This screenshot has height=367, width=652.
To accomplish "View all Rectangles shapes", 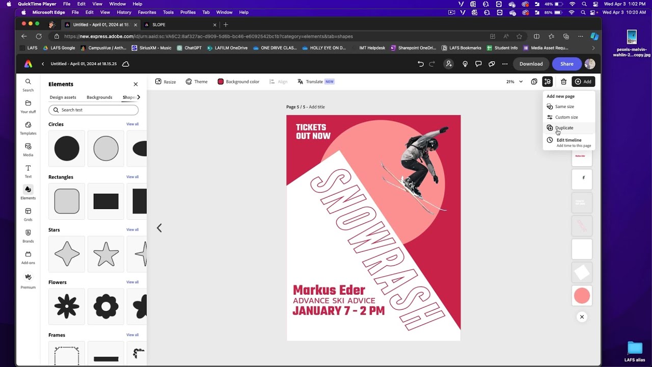I will 132,177.
